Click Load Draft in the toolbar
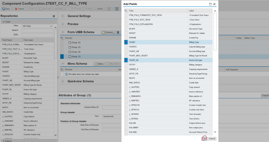Image resolution: width=269 pixels, height=142 pixels. 58,9
